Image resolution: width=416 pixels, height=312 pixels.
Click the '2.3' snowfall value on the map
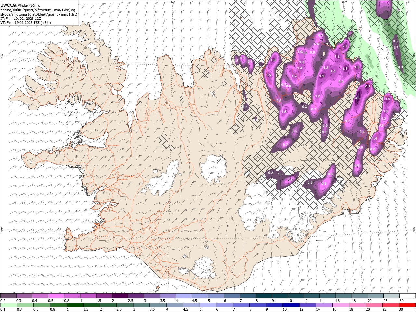point(368,86)
